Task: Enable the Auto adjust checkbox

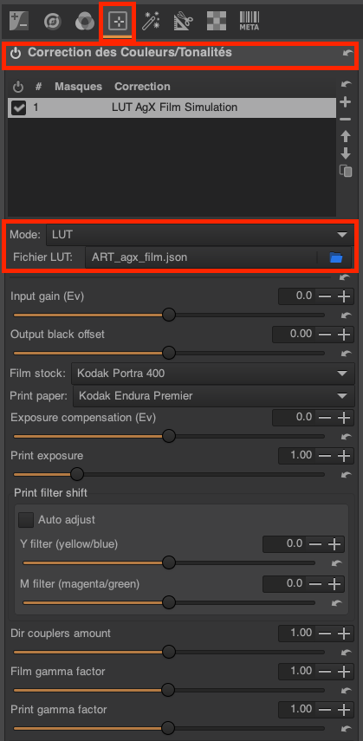Action: click(x=25, y=520)
